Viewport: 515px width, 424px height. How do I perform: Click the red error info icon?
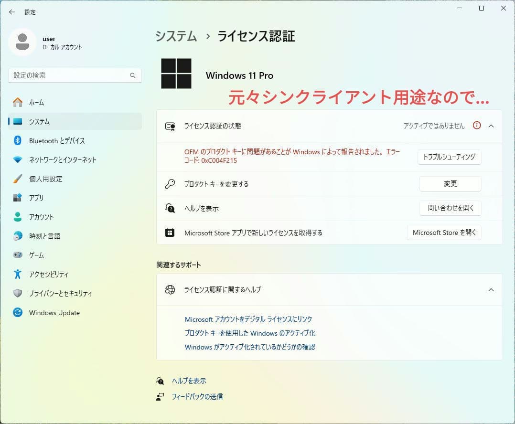pyautogui.click(x=476, y=126)
